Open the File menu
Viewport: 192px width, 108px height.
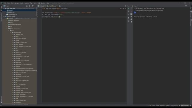pos(5,3)
